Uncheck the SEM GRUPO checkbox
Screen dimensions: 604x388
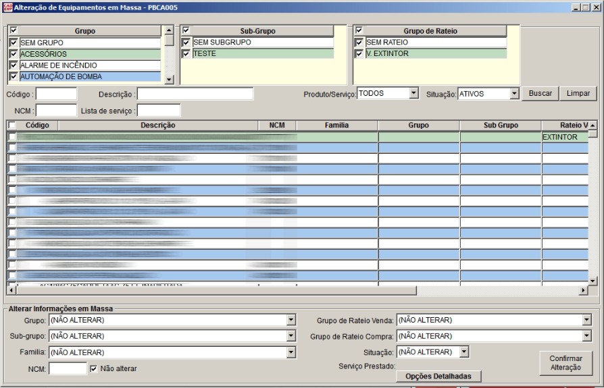coord(14,43)
